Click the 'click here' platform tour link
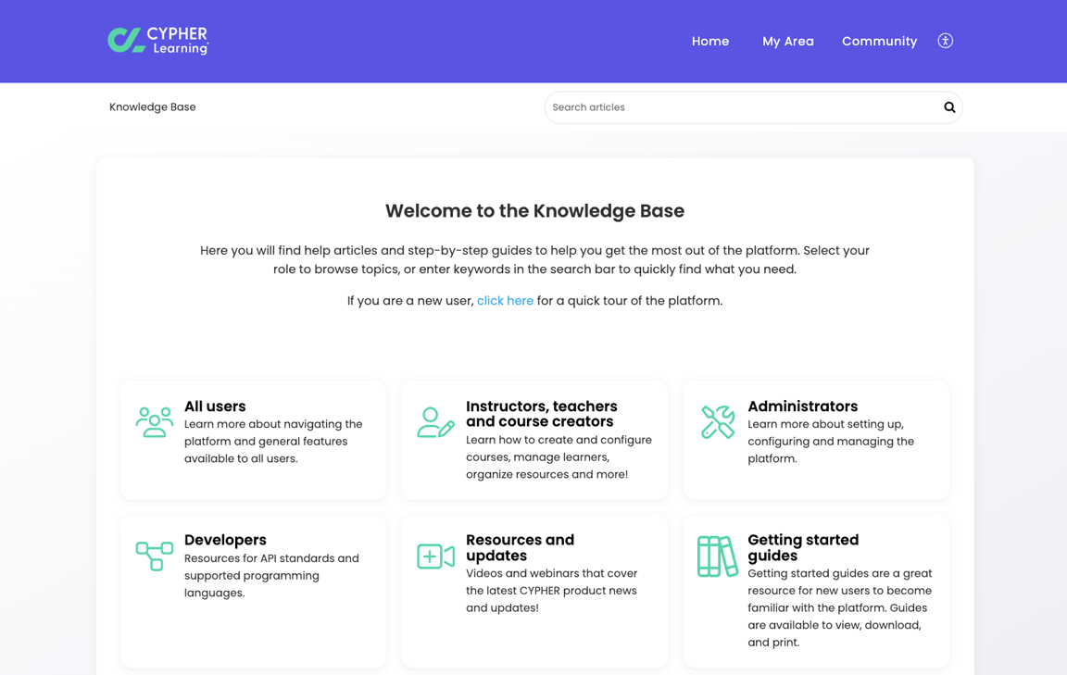Screen dimensions: 1067x675 click(505, 300)
